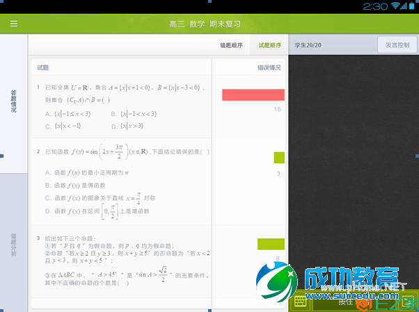Click option D {x|x>3}

click(x=127, y=126)
